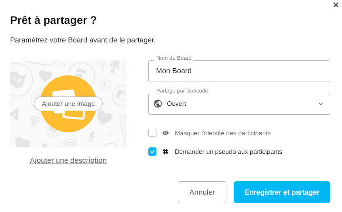Enable Masquer l'identité des participants checkbox
Screen dimensions: 342x212
152,133
